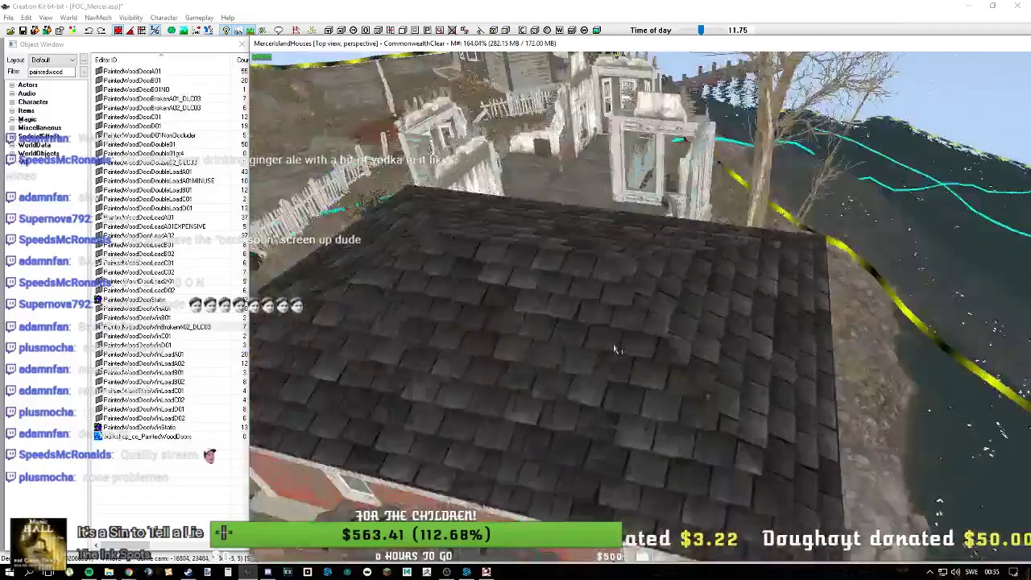Toggle the sky/fog toolbar button next to bulb
Image resolution: width=1031 pixels, height=580 pixels.
[238, 30]
